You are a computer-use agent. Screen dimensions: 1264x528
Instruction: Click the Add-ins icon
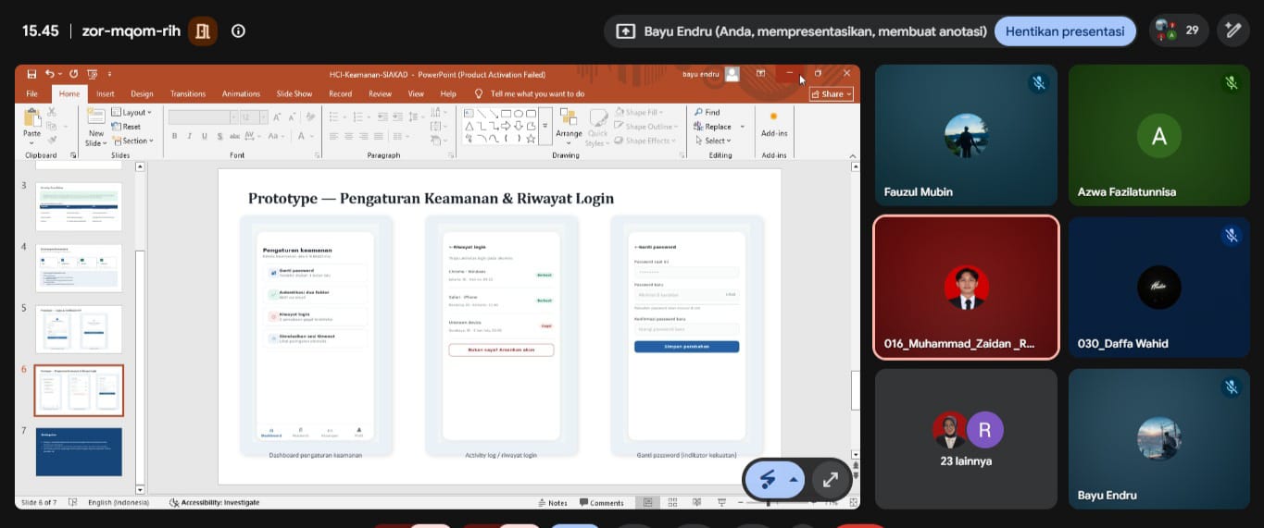click(x=773, y=118)
